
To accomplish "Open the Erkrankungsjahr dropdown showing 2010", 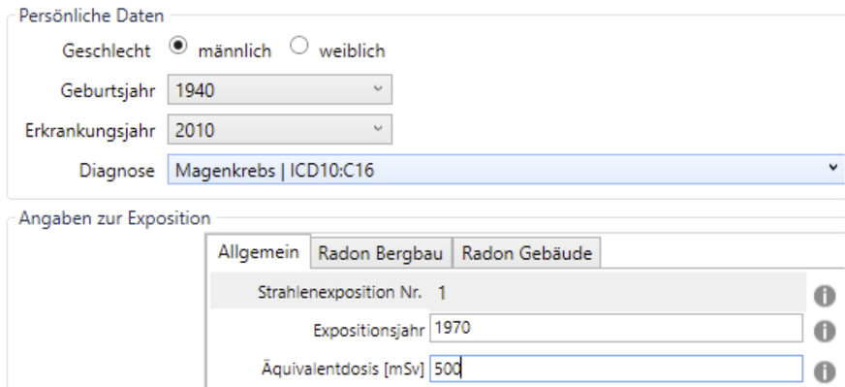I will click(280, 130).
